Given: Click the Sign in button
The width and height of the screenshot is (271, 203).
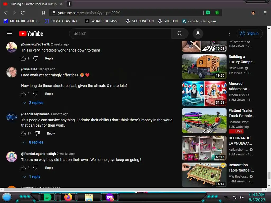Looking at the screenshot, I should (x=250, y=34).
